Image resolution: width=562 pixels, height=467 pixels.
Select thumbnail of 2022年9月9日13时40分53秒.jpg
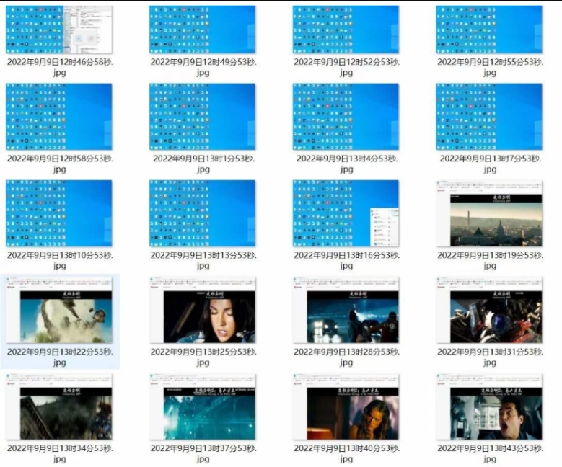click(346, 407)
